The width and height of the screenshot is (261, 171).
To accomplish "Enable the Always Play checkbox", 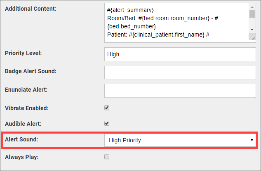I will [x=107, y=157].
